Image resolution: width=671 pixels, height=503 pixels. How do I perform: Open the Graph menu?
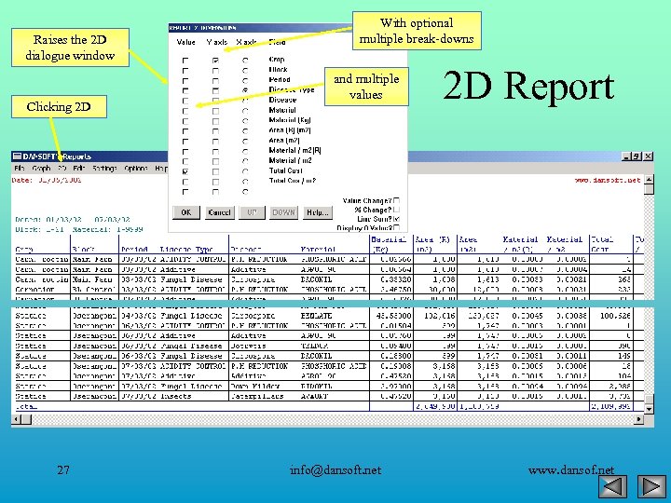point(42,169)
